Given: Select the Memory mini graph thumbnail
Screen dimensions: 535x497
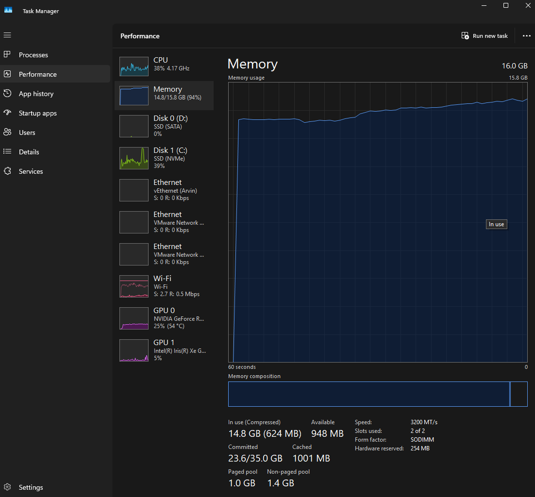Looking at the screenshot, I should (134, 96).
